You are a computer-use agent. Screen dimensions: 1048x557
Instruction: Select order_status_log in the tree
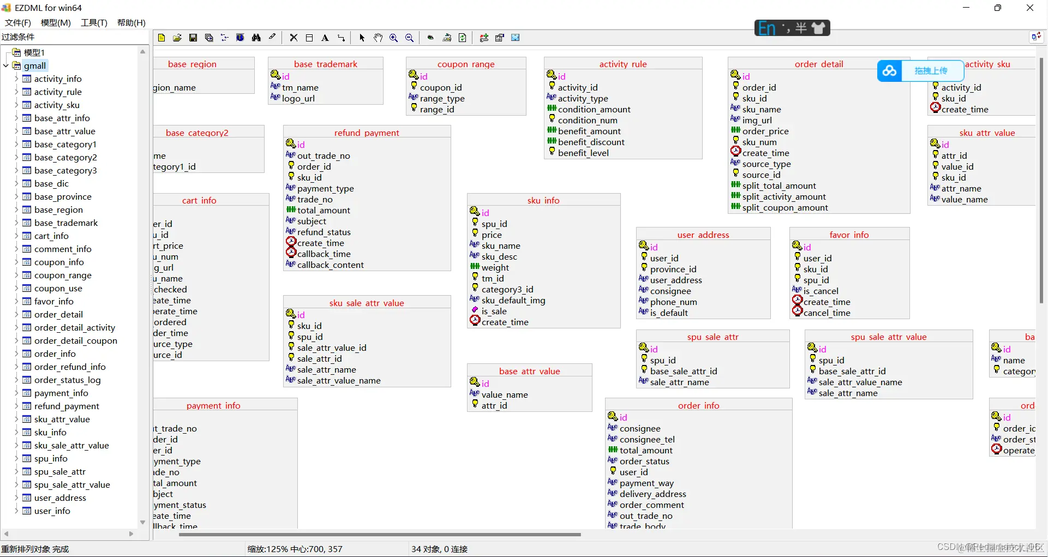(67, 380)
